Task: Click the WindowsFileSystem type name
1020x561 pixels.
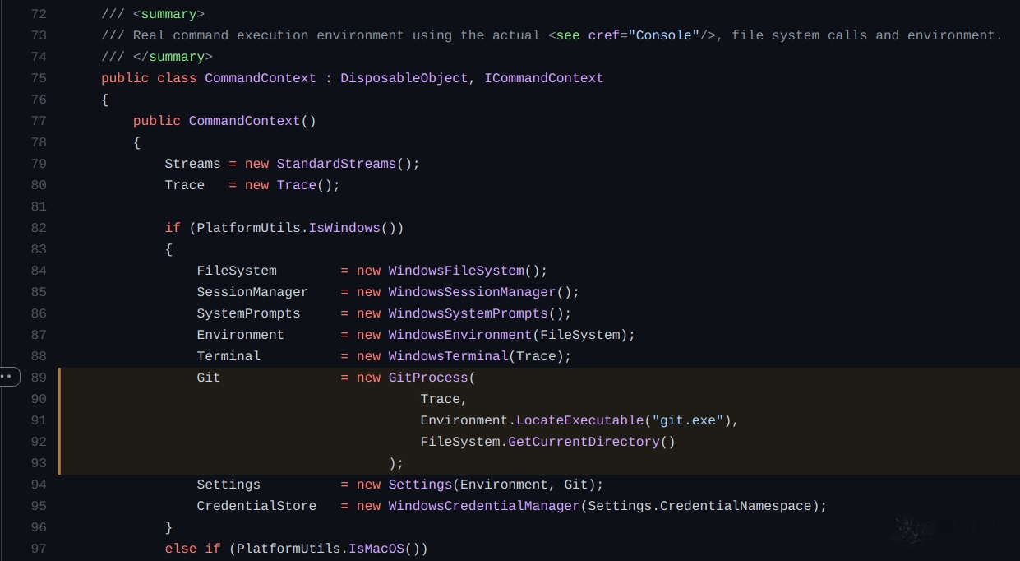Action: click(456, 271)
